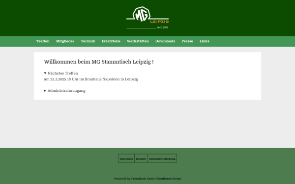The image size is (295, 184).
Task: Go to the Technik page
Action: coord(88,41)
